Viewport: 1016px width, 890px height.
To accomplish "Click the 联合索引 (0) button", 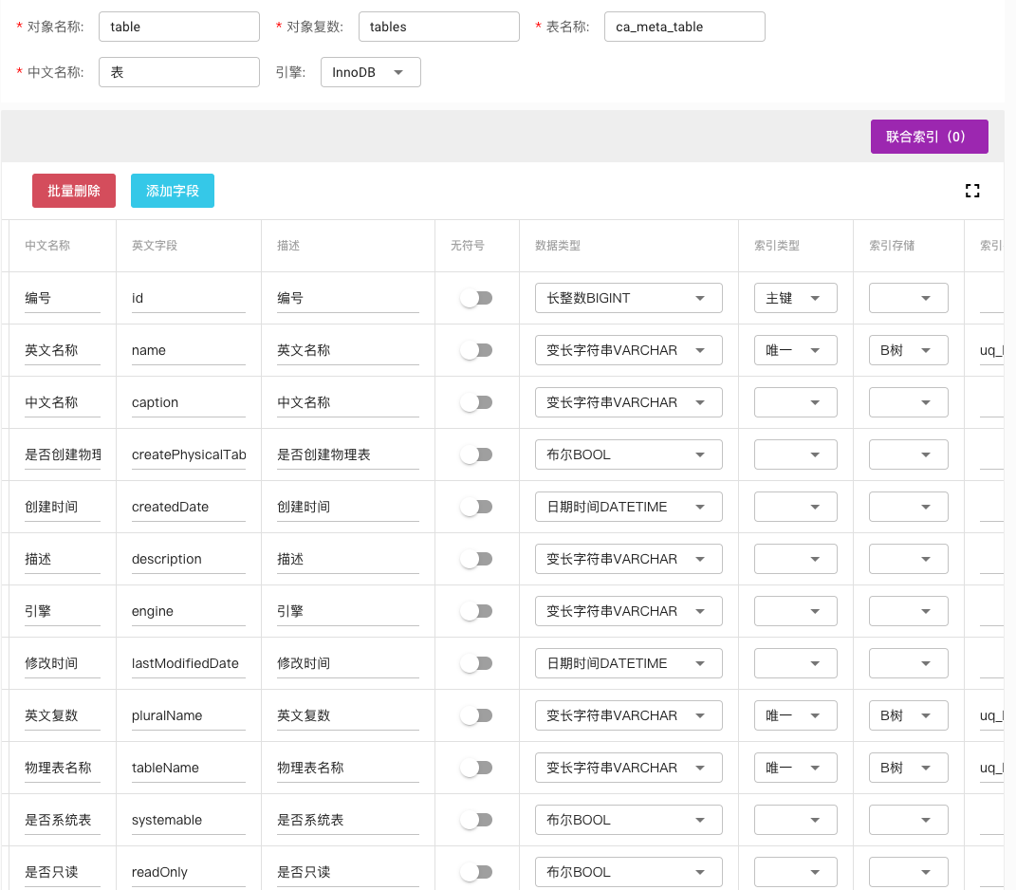I will (x=929, y=137).
